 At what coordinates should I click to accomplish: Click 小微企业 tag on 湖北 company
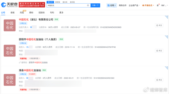[x=23, y=23]
